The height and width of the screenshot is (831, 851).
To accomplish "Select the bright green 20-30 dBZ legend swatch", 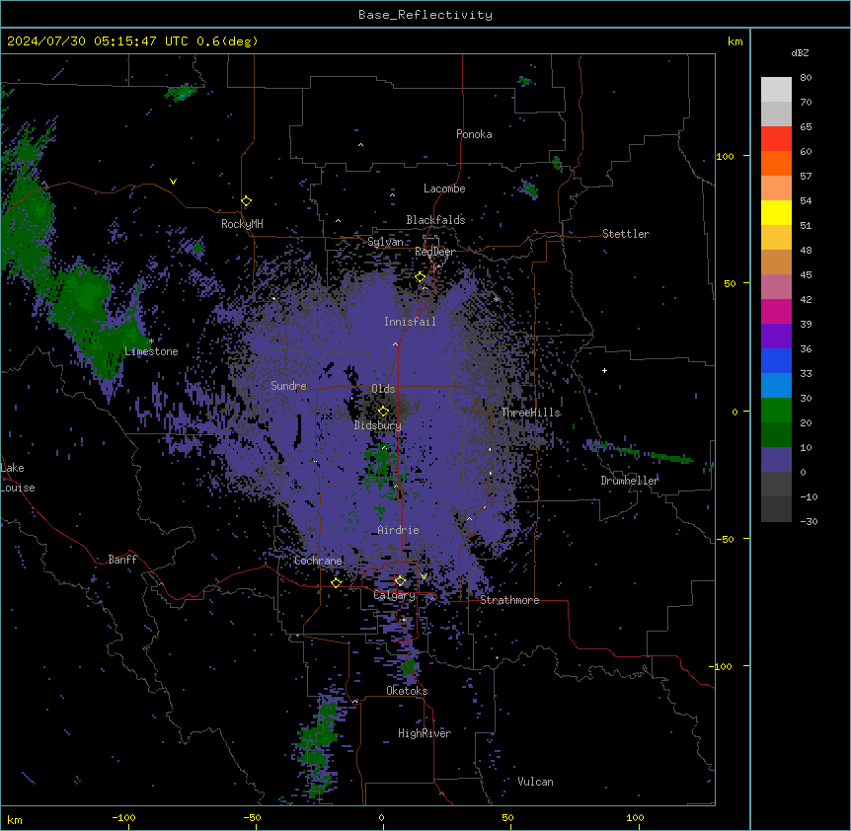I will [776, 411].
